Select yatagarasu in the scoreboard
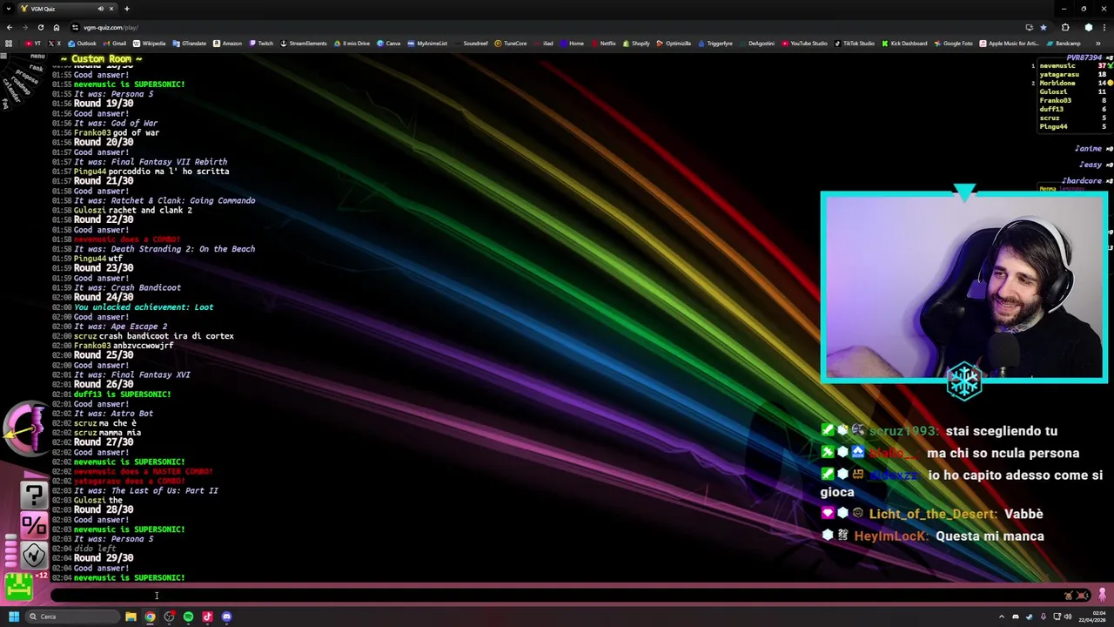Viewport: 1114px width, 627px height. click(1059, 75)
